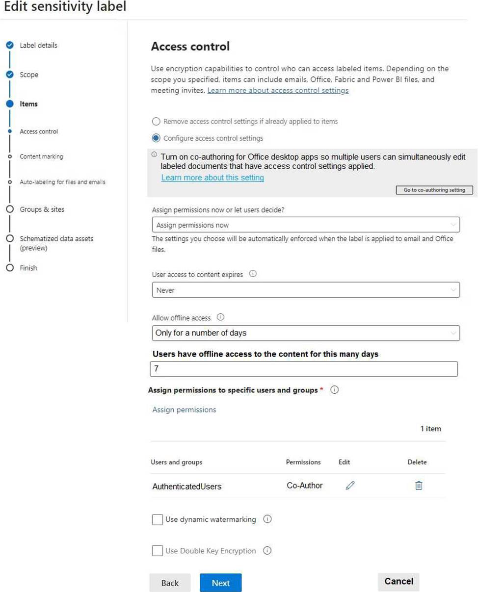The height and width of the screenshot is (592, 478).
Task: Open the Assign permissions link
Action: 184,410
